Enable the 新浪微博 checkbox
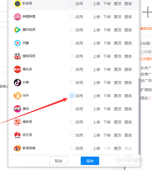This screenshot has width=152, height=170. [x=72, y=148]
